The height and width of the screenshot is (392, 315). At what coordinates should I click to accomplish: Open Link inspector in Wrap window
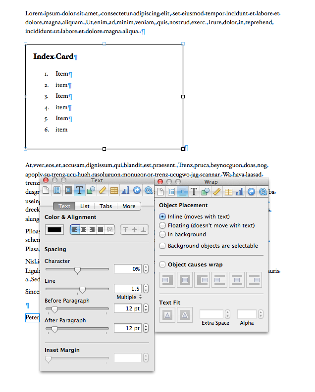coord(251,192)
